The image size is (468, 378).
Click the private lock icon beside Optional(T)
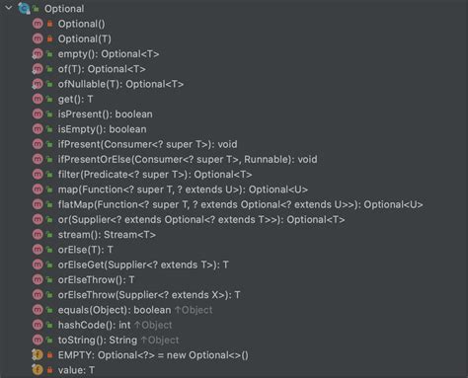(x=49, y=38)
